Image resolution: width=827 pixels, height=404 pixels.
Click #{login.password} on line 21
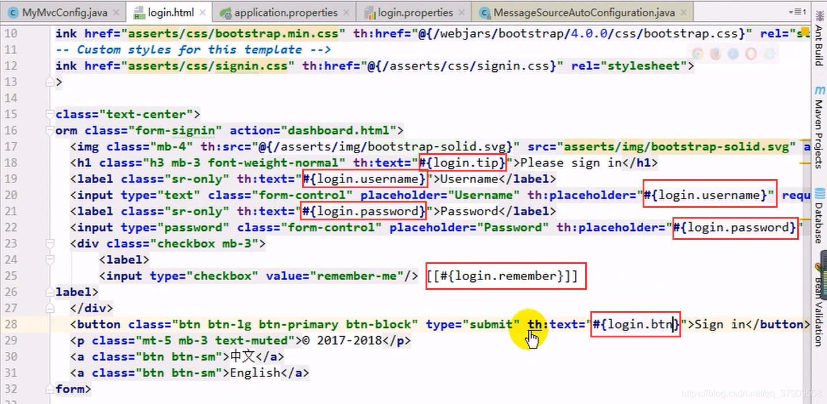[364, 211]
